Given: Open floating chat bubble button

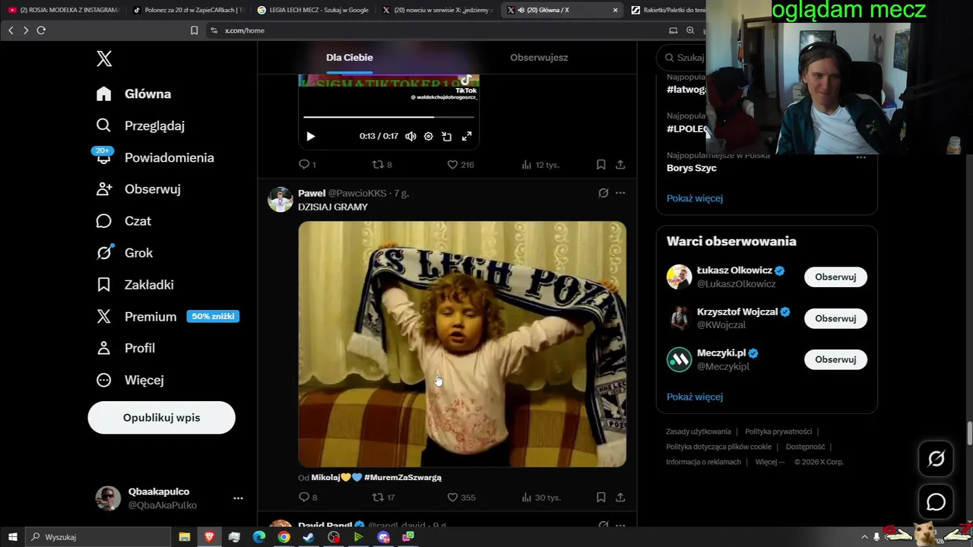Looking at the screenshot, I should (x=936, y=502).
